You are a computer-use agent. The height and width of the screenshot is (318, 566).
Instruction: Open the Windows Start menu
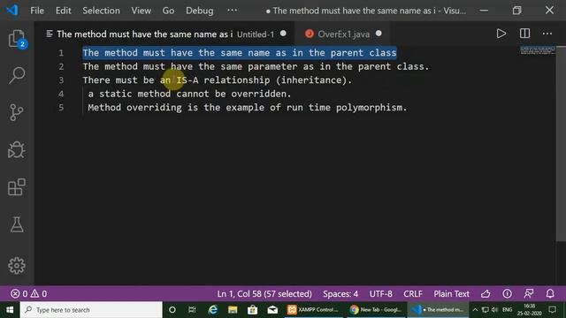[x=10, y=310]
